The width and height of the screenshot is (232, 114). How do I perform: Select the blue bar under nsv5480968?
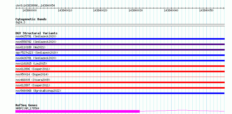pyautogui.click(x=120, y=93)
